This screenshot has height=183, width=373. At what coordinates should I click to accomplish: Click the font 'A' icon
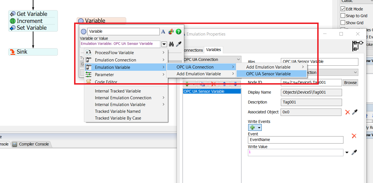click(x=163, y=32)
